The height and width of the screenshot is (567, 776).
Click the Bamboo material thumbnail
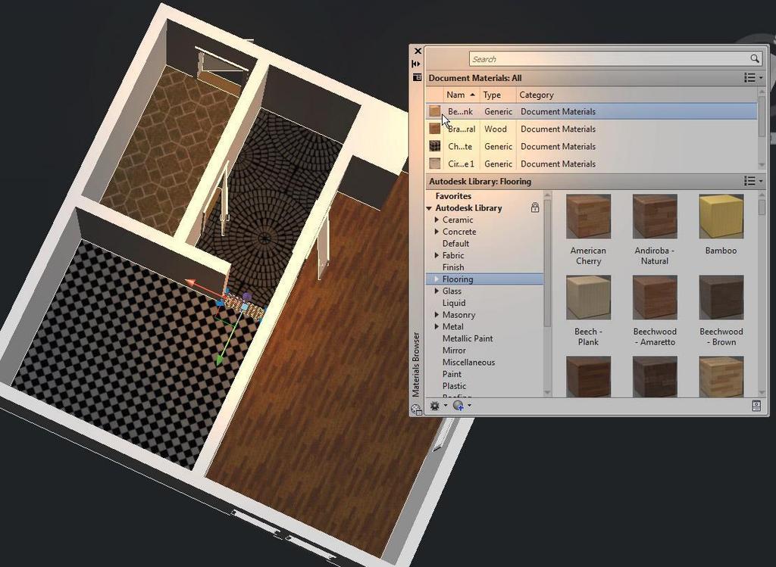[x=721, y=216]
